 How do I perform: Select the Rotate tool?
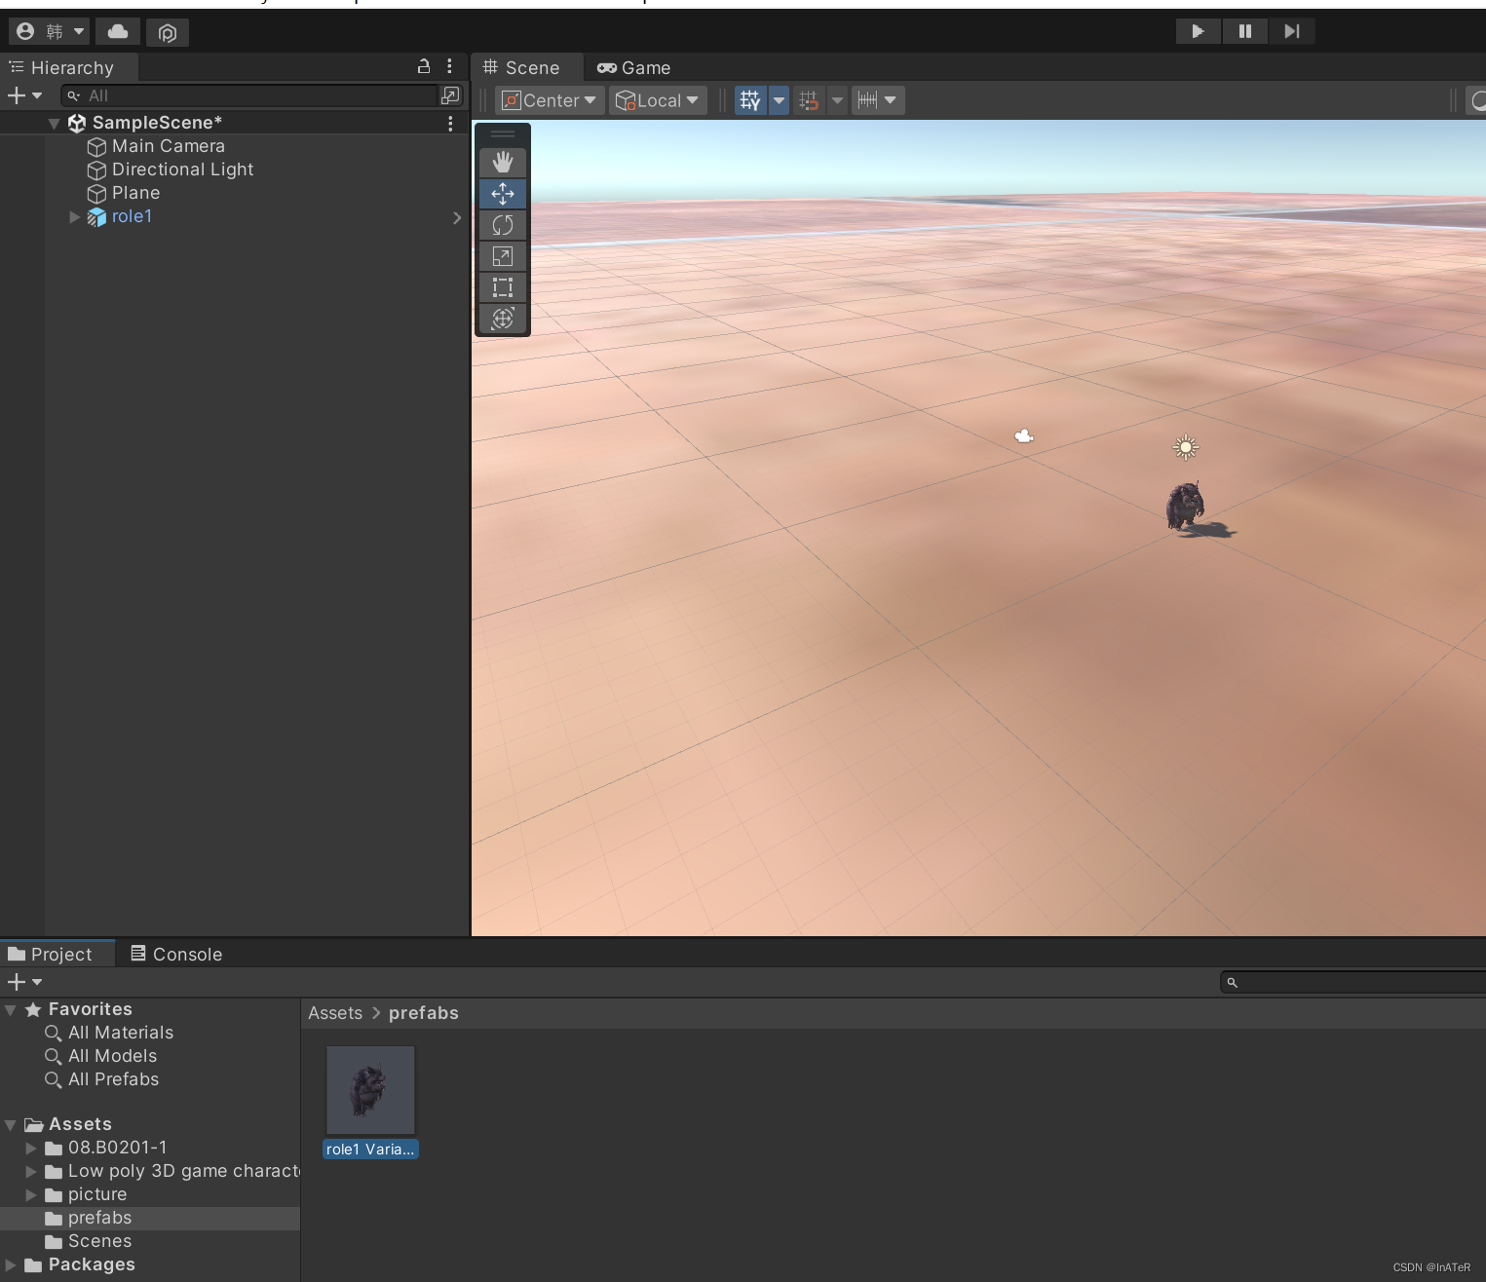tap(503, 225)
